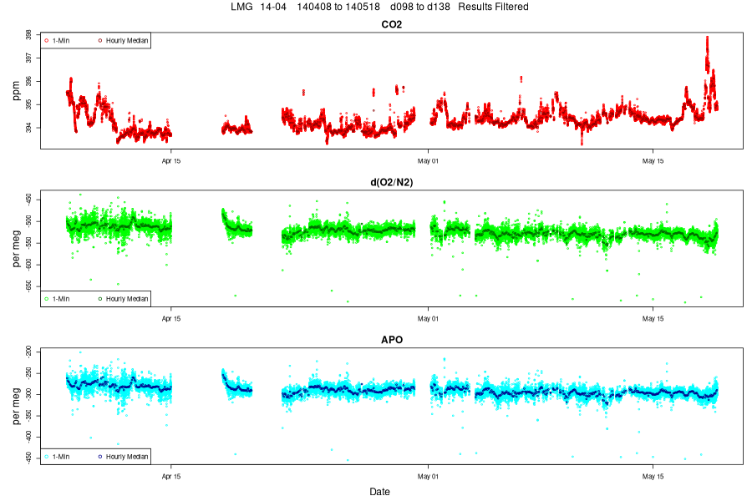
Task: Click the -300 tick on APO y-axis
Action: 28,394
